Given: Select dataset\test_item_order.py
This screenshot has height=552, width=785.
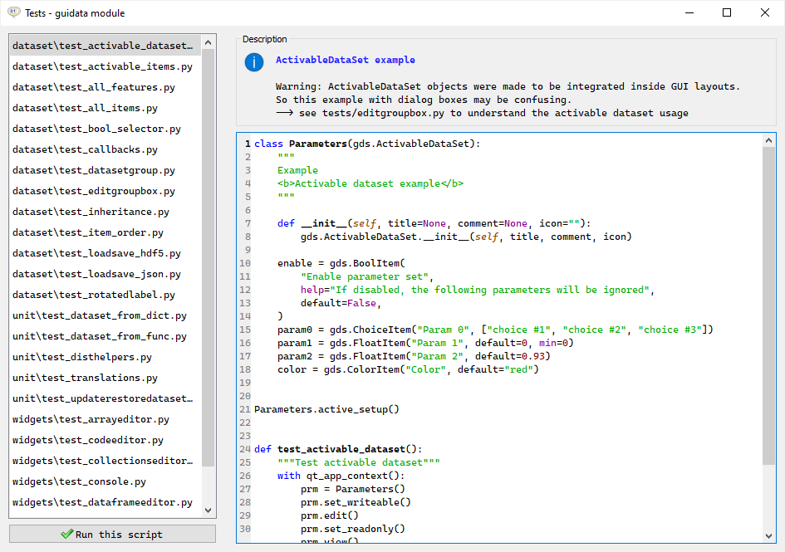Looking at the screenshot, I should (x=105, y=232).
